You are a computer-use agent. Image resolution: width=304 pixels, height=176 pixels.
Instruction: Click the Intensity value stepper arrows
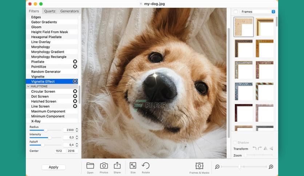click(x=77, y=137)
